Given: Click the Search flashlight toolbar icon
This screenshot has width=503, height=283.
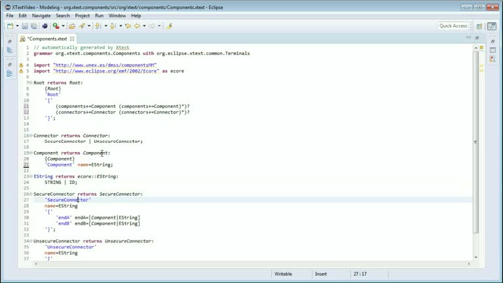Looking at the screenshot, I should 82,26.
